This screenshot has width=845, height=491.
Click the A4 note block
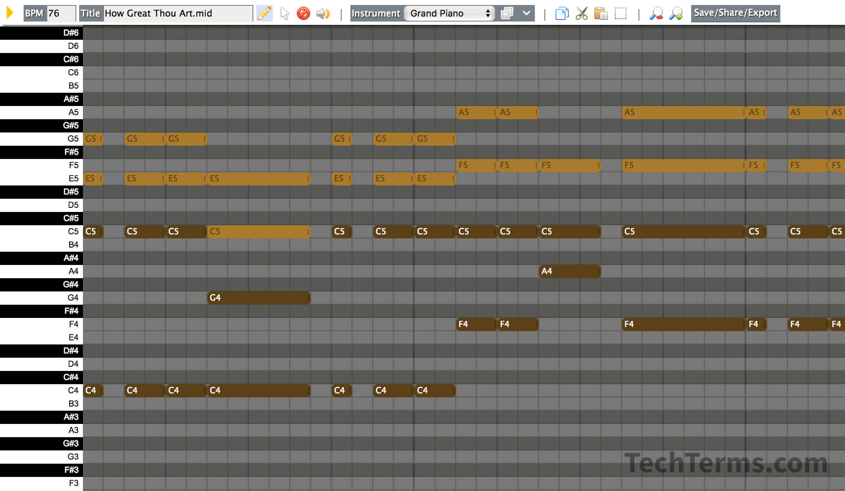(x=570, y=271)
